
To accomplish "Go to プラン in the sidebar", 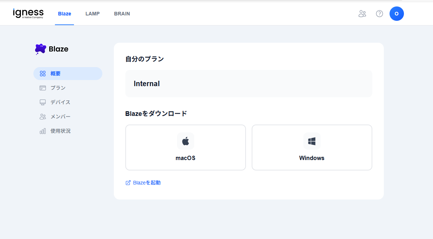I will click(x=58, y=88).
